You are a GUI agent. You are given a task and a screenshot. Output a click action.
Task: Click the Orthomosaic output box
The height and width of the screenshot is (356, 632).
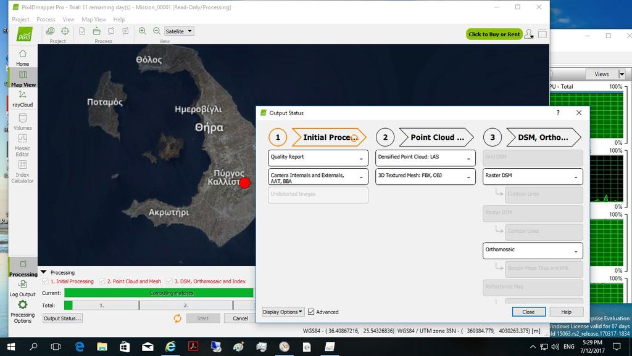pos(533,251)
